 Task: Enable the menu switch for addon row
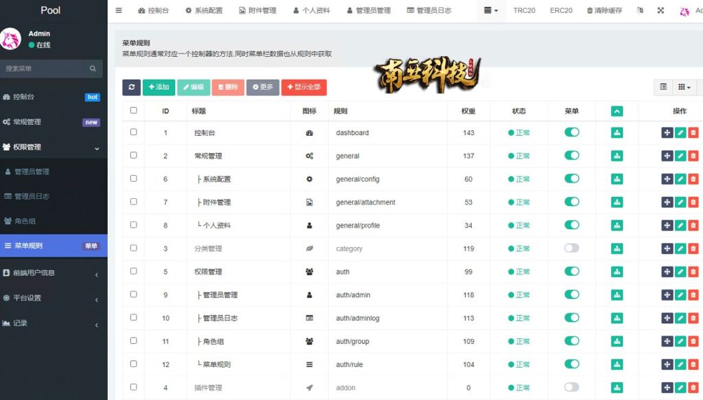(572, 387)
